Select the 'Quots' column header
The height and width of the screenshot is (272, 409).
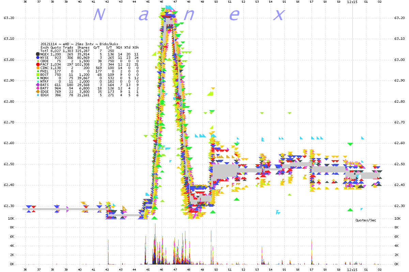(x=56, y=48)
